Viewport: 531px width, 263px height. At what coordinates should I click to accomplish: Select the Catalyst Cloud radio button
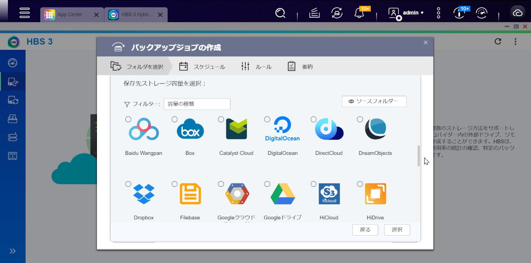(x=221, y=120)
